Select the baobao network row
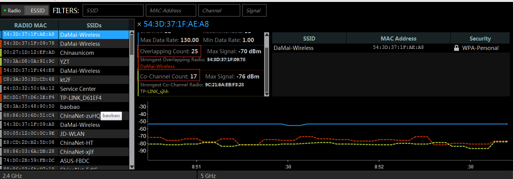The width and height of the screenshot is (513, 179). coord(65,107)
